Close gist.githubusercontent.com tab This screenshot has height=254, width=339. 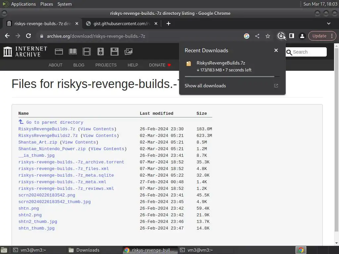coord(156,23)
